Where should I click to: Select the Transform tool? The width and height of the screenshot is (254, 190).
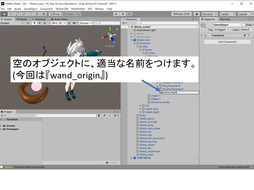[x=37, y=14]
